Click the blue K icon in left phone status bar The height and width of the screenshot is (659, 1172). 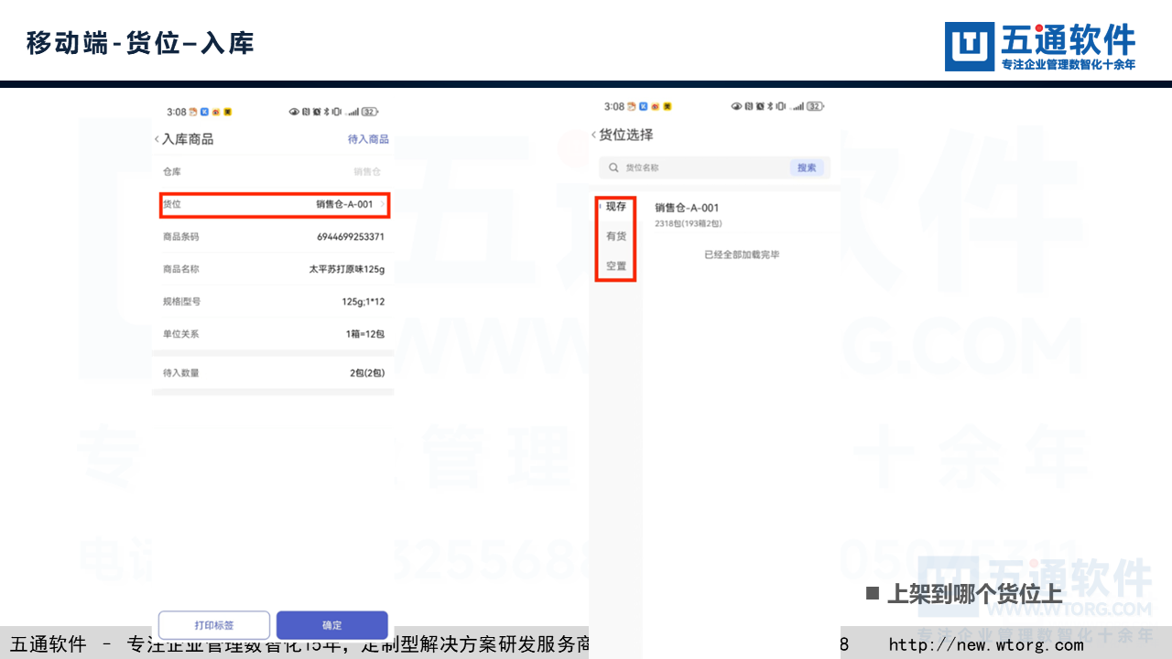click(204, 112)
